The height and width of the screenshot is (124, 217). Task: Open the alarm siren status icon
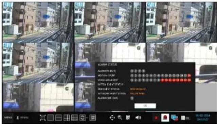coord(165,118)
